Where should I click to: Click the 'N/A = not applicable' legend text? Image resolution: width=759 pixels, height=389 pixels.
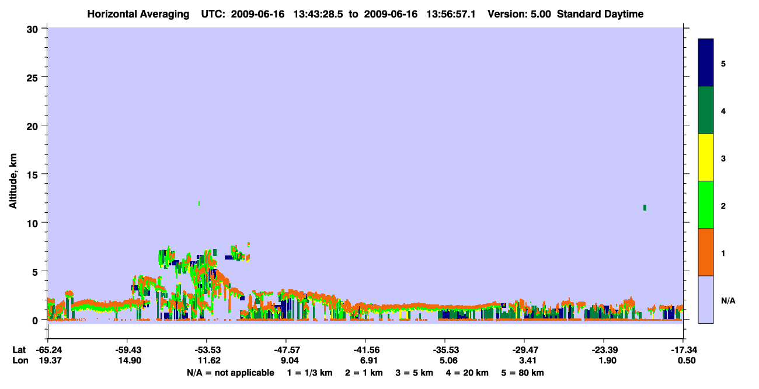tap(230, 373)
